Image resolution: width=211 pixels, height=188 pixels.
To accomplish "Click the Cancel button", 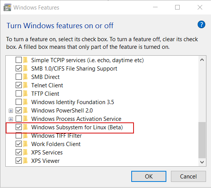I will point(188,177).
